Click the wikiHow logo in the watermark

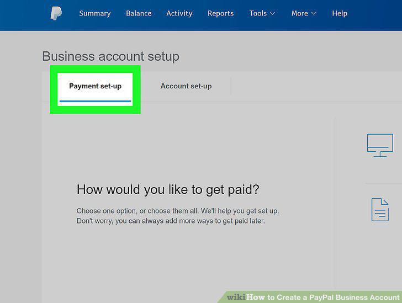click(x=246, y=297)
